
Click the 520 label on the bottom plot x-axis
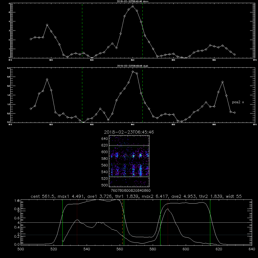click(54, 249)
